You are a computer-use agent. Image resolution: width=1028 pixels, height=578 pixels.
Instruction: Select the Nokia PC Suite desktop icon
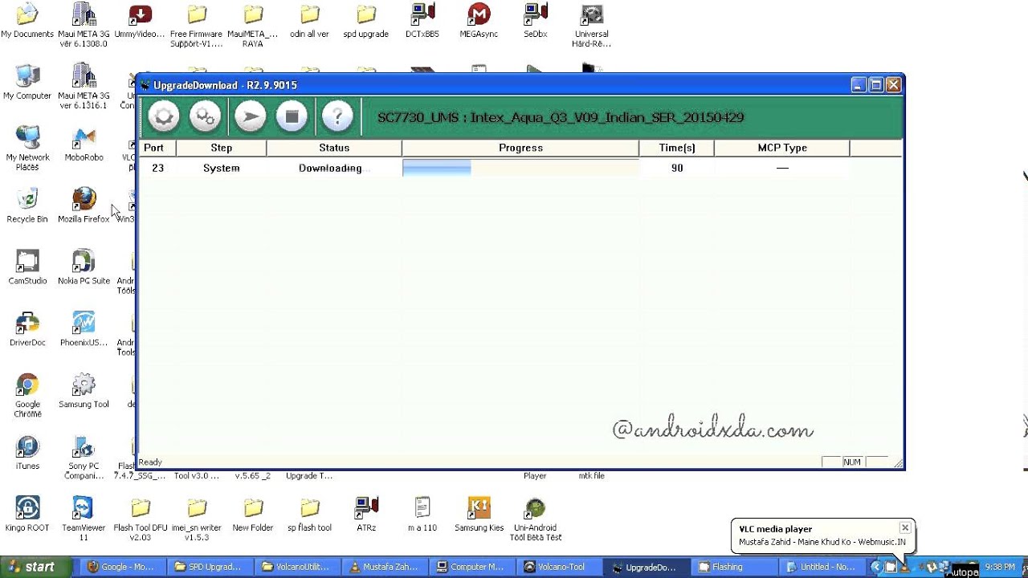click(84, 267)
